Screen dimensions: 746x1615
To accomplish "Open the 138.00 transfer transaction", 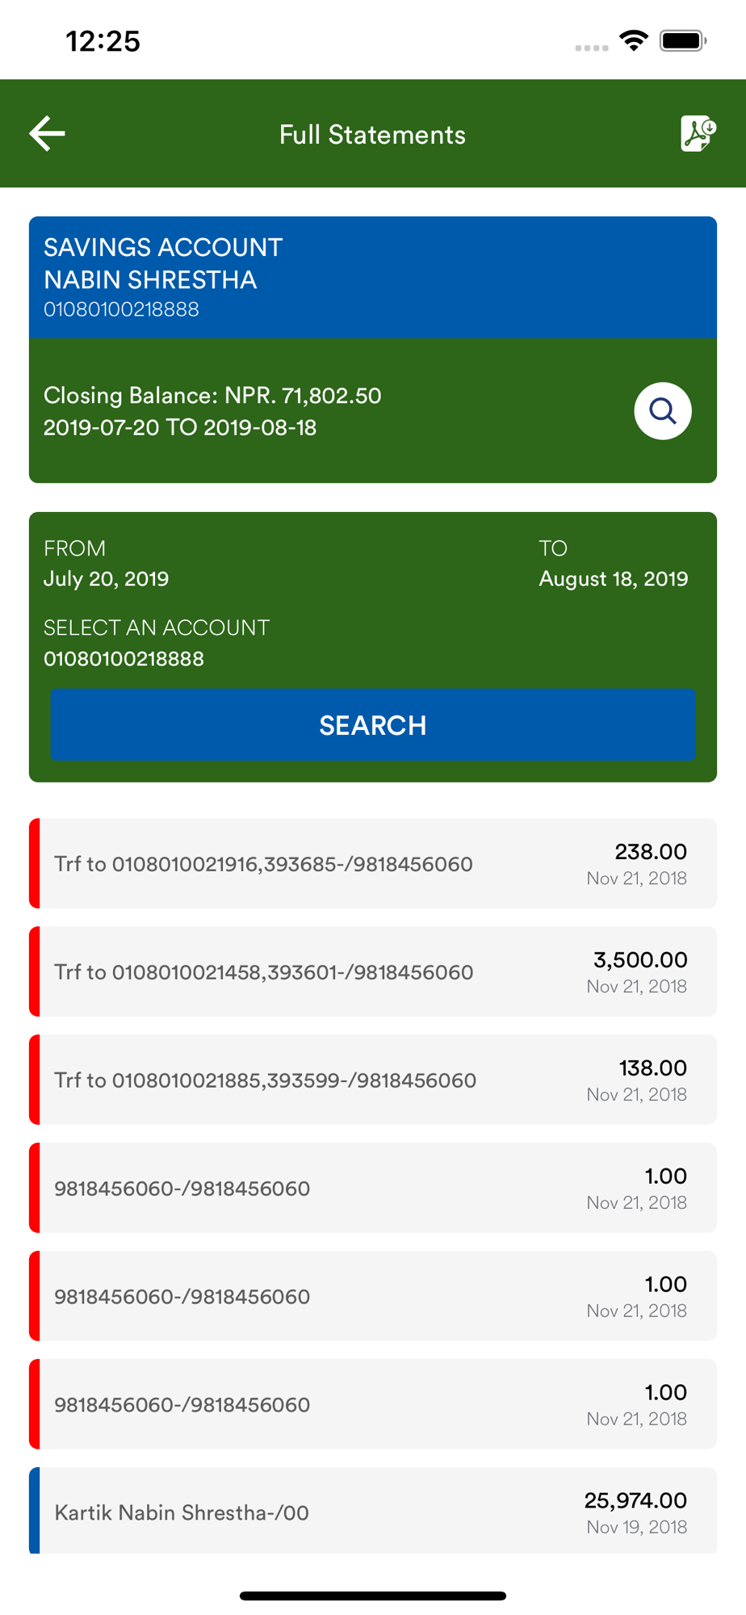I will point(373,1080).
